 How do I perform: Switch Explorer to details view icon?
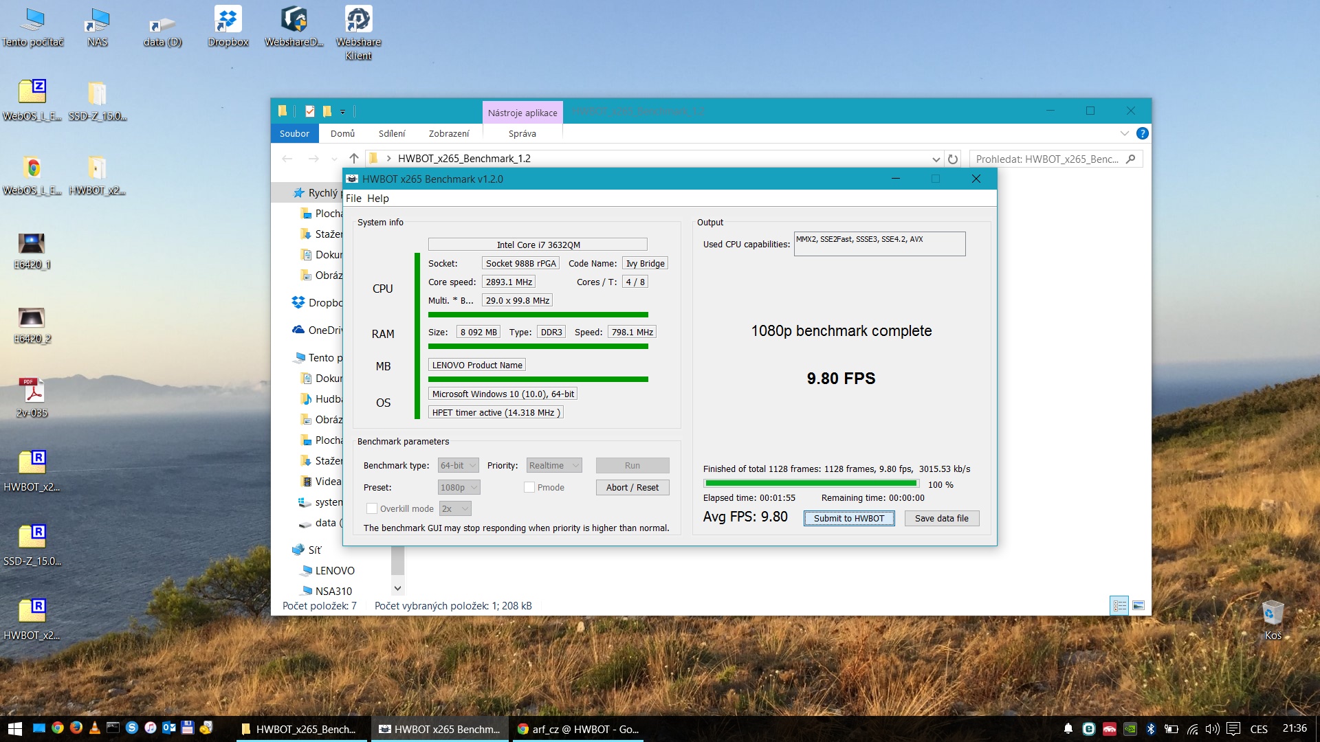[x=1119, y=605]
